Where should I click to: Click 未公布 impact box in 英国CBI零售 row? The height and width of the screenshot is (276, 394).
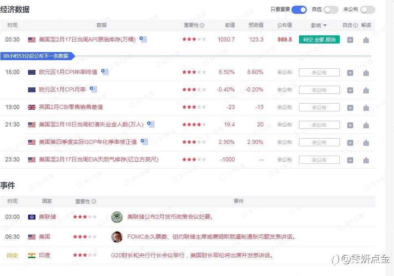[x=319, y=107]
